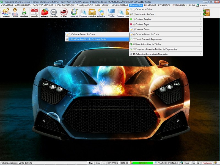The image size is (220, 165).
Task: Open the AGENDAMENTO menu
Action: coord(23,5)
